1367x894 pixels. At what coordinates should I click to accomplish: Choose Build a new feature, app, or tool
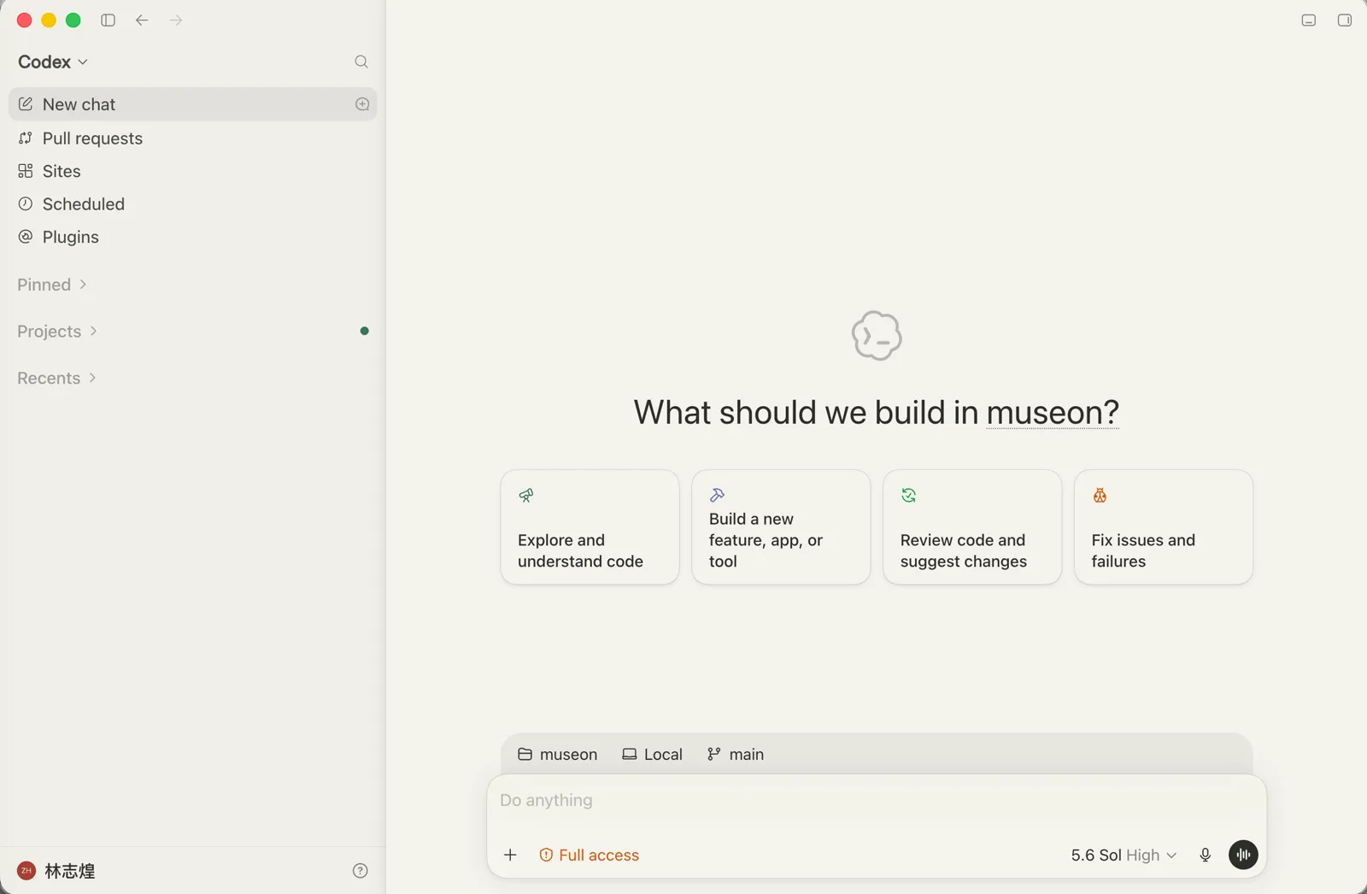[782, 527]
